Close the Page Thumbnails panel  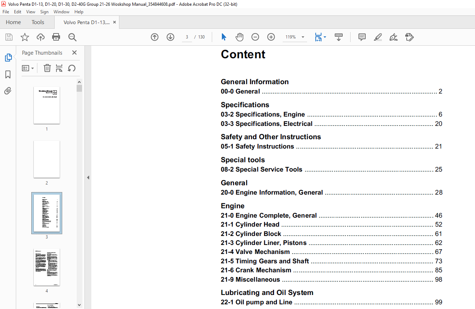[x=74, y=53]
